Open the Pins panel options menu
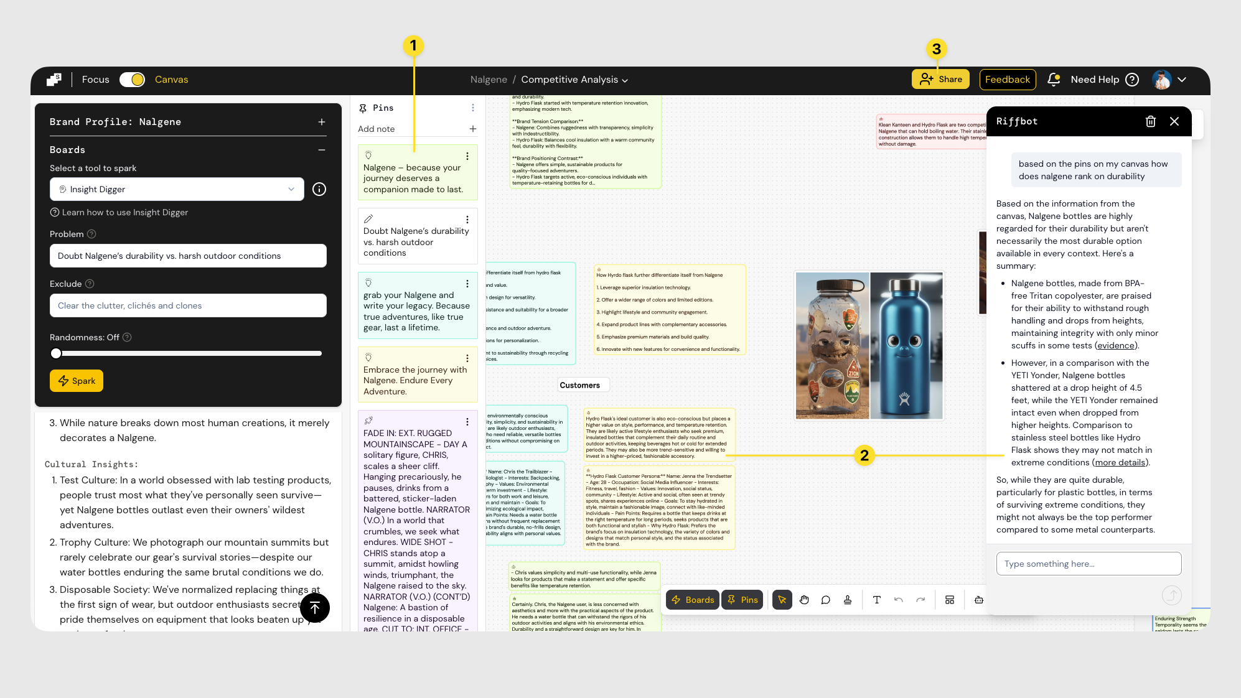1241x698 pixels. point(473,108)
